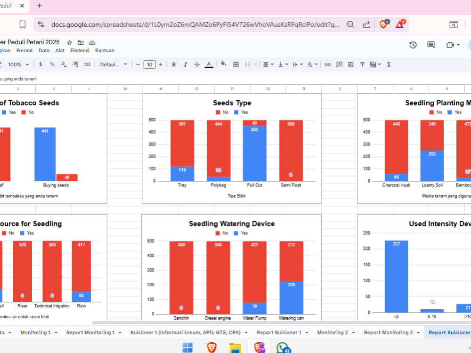Select the Seedling Watering Device chart
The image size is (471, 353).
[231, 268]
